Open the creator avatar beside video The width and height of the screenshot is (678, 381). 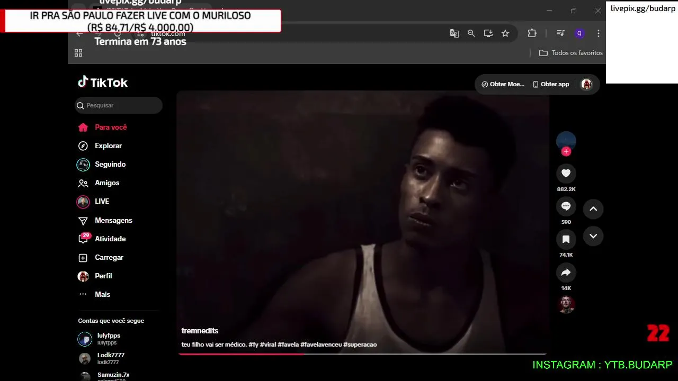566,141
